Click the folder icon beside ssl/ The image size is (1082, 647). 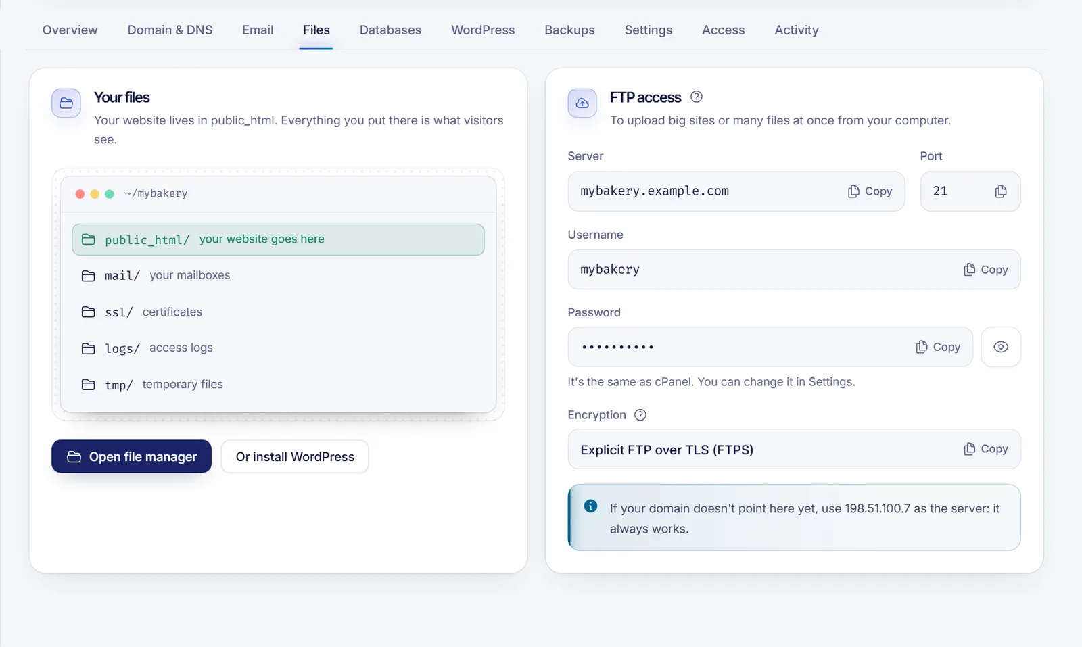(x=88, y=312)
